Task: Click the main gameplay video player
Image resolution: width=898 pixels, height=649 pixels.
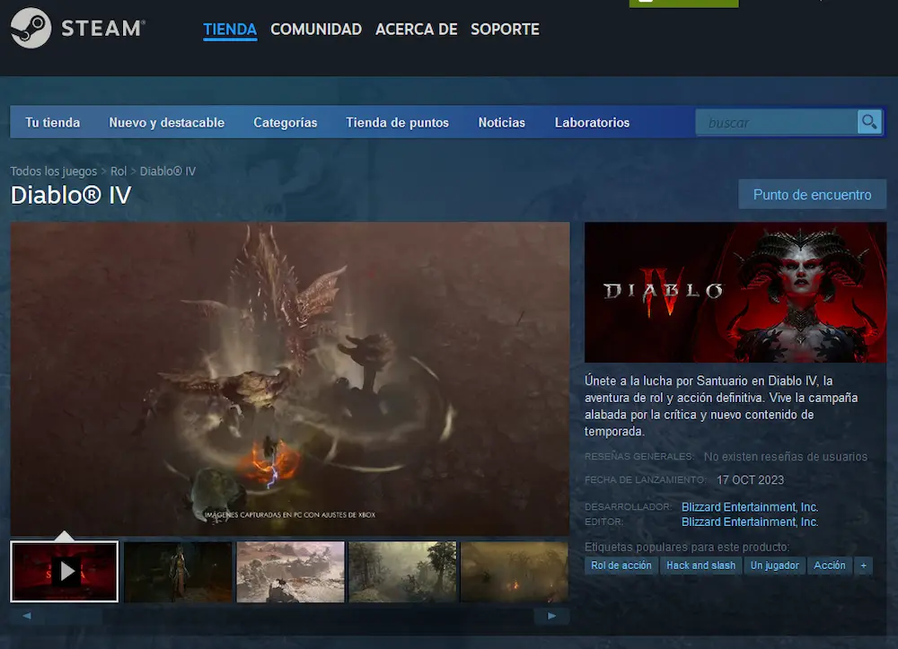Action: pyautogui.click(x=290, y=378)
